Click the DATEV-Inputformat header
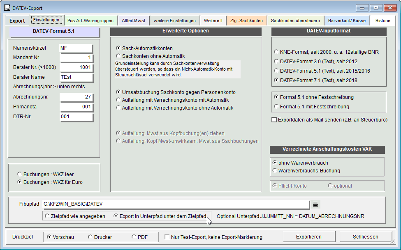The width and height of the screenshot is (401, 250). click(x=329, y=31)
